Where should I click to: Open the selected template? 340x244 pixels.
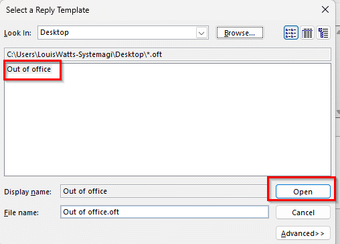(x=303, y=192)
